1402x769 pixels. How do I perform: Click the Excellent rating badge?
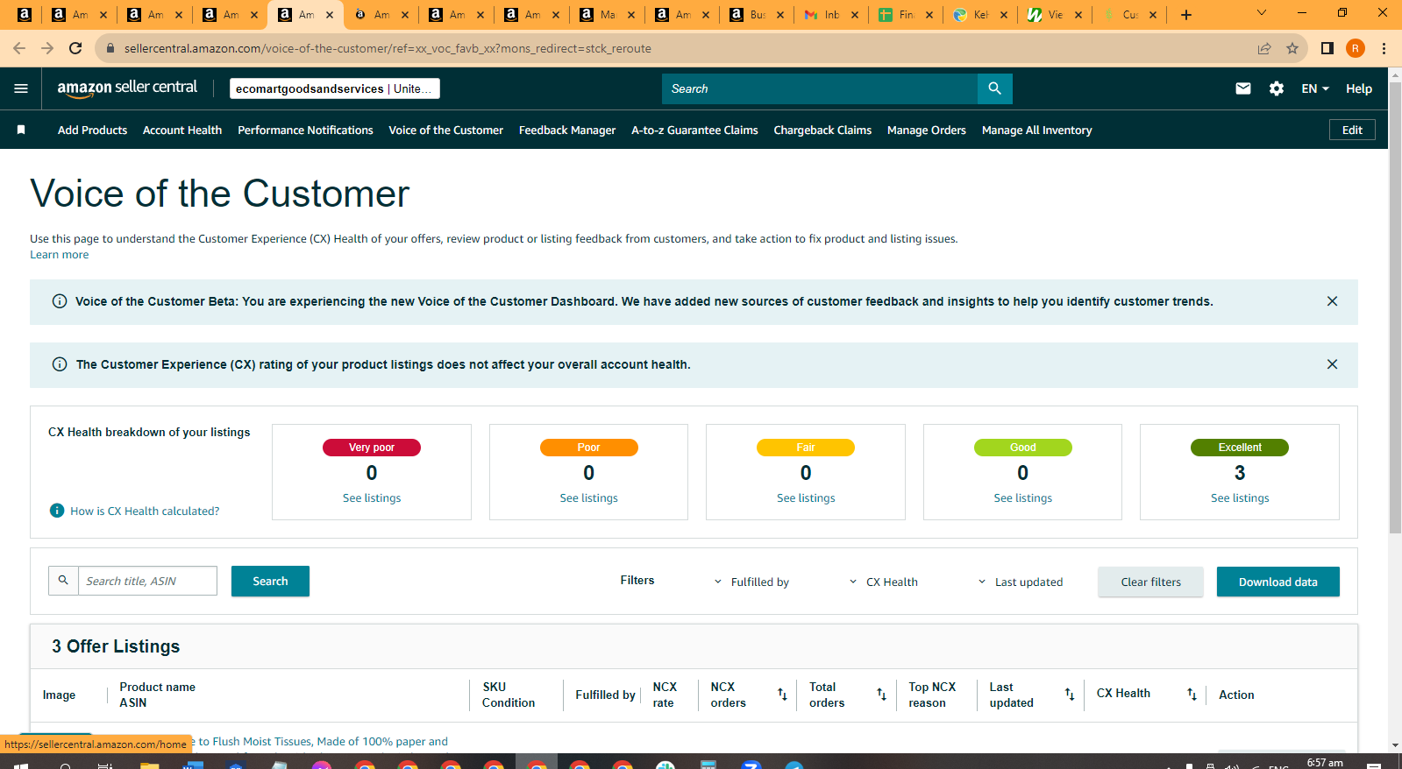click(x=1240, y=448)
